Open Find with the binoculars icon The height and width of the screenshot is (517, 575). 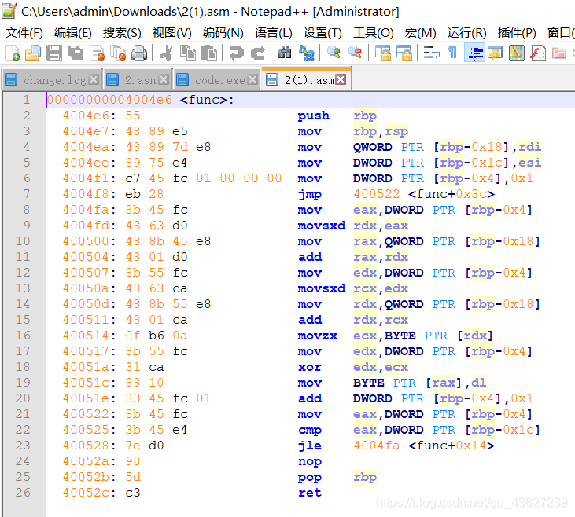[285, 53]
